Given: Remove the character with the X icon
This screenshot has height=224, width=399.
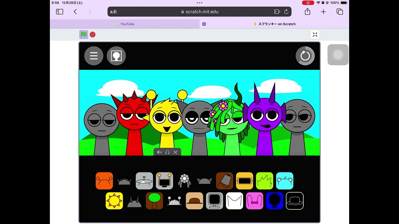Looking at the screenshot, I should click(x=175, y=152).
